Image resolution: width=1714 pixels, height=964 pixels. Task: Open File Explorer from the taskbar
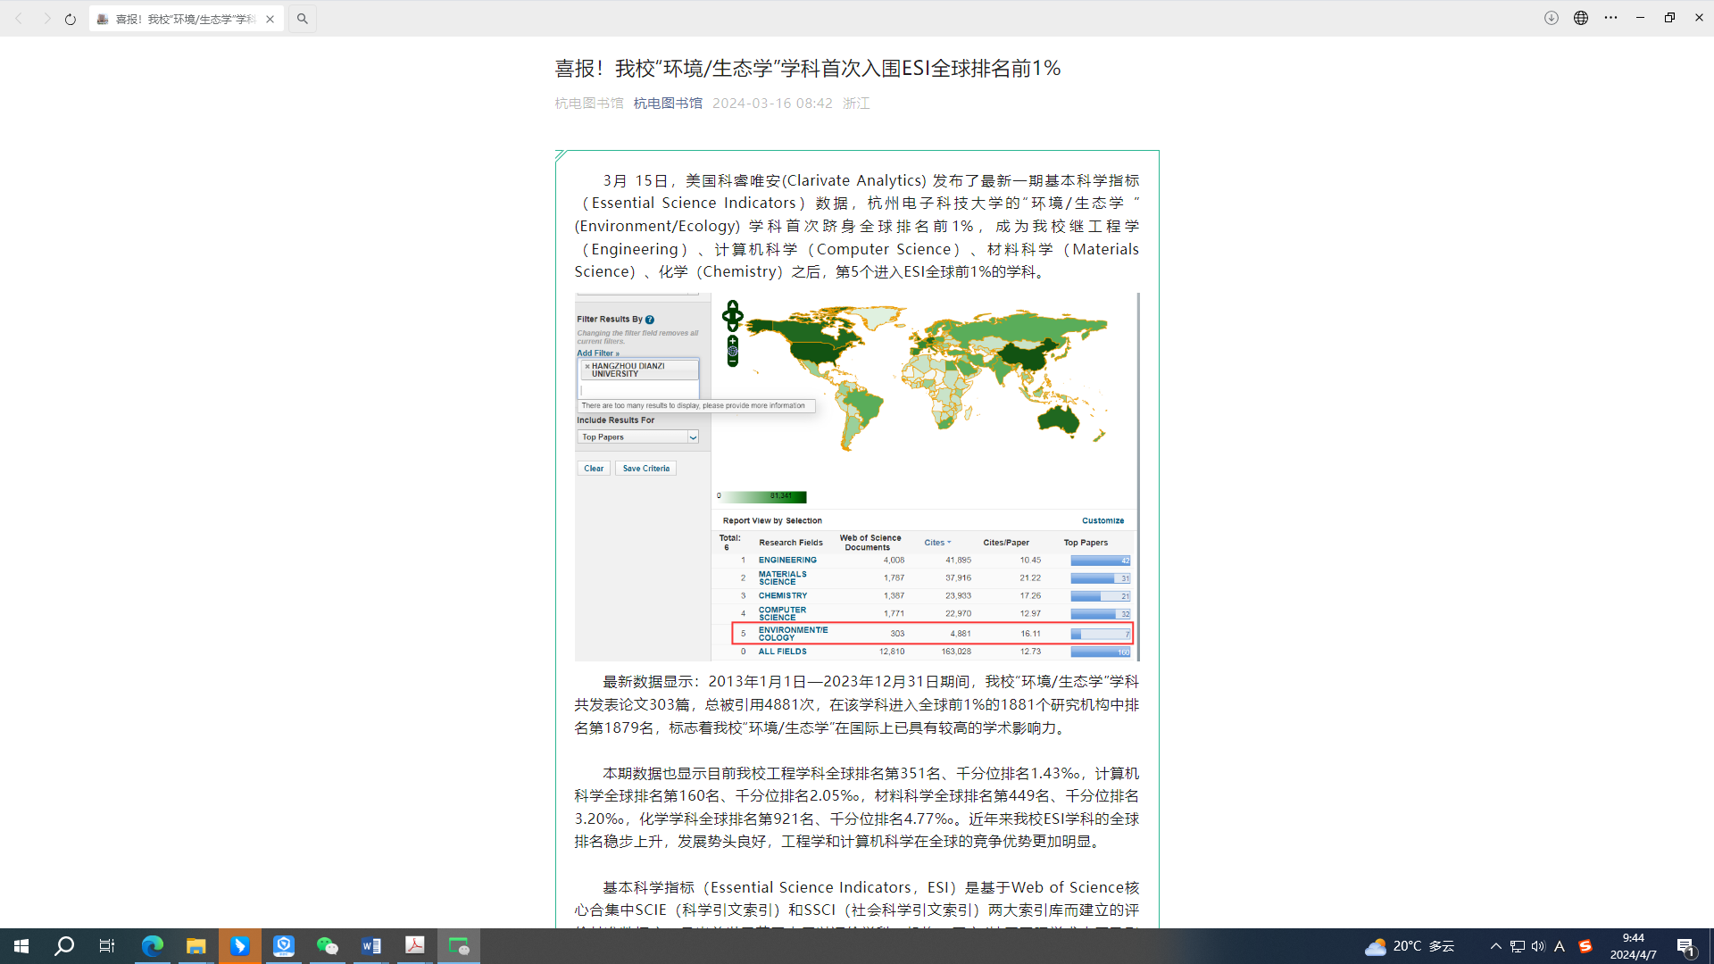196,946
